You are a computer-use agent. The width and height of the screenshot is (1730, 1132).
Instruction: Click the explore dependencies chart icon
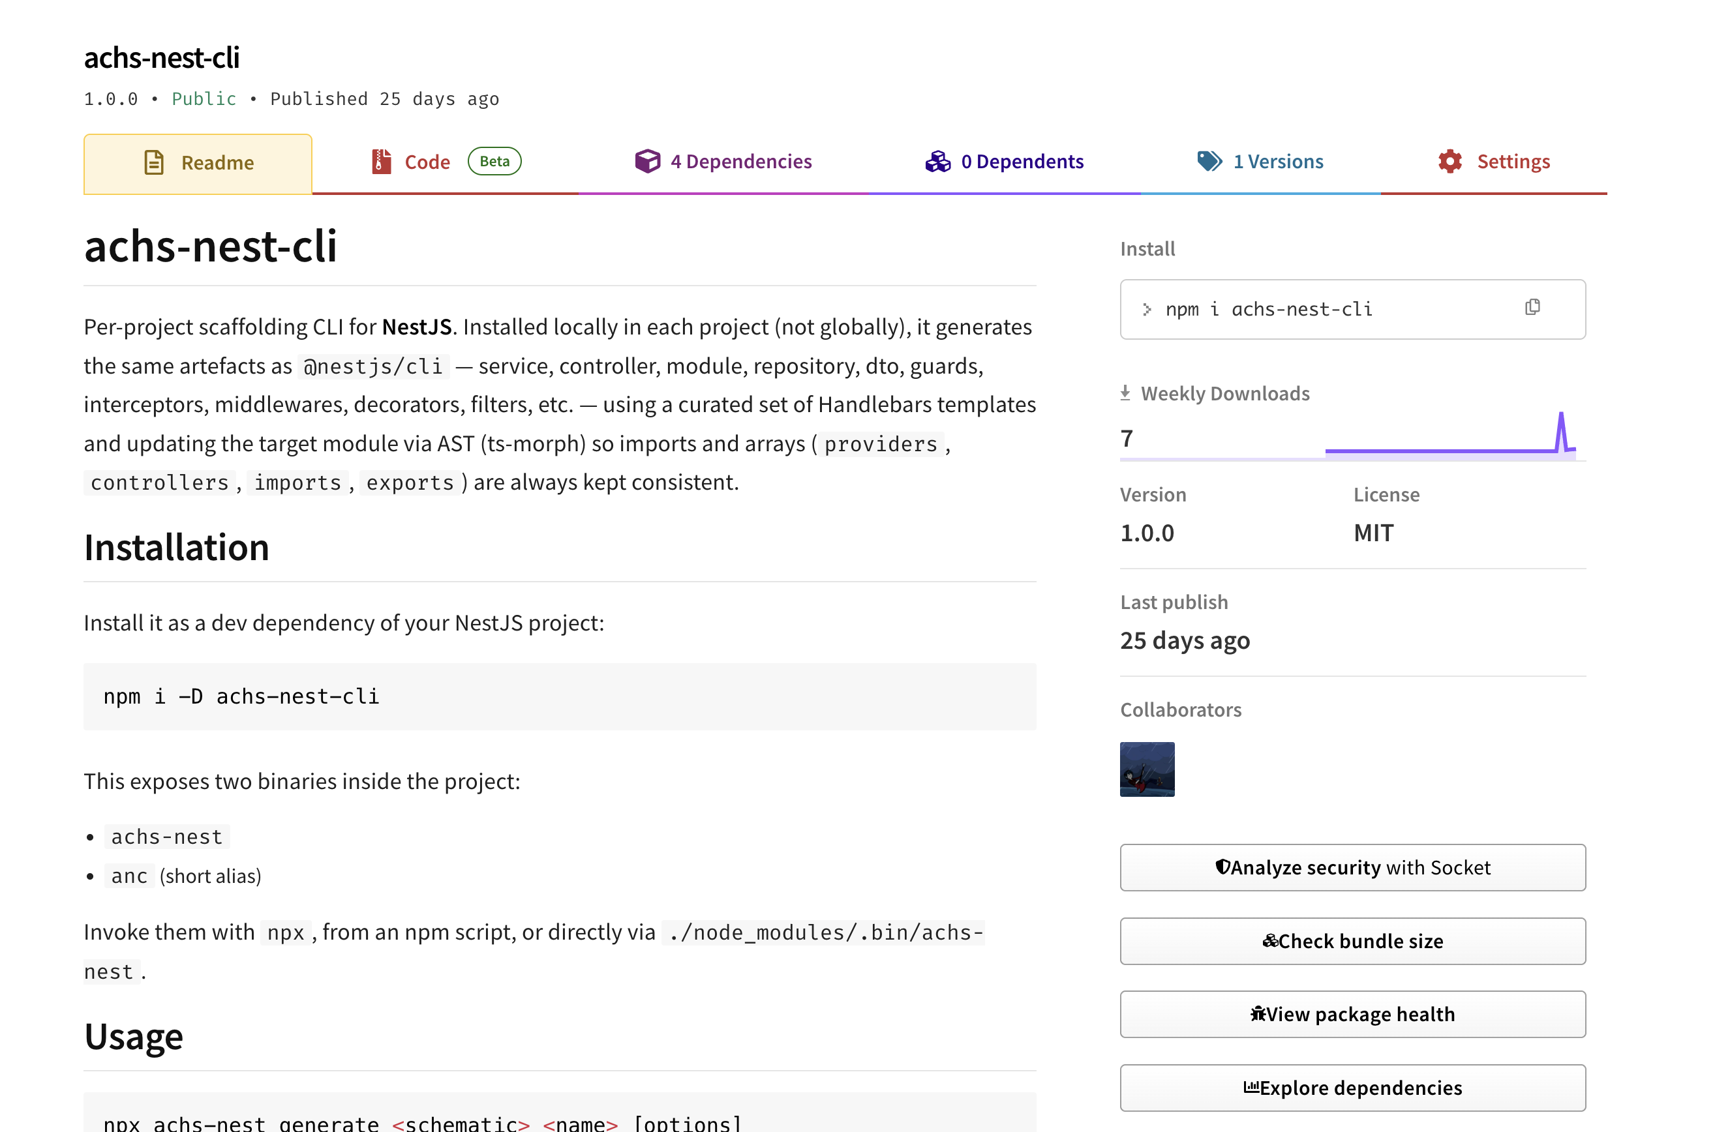pos(1251,1087)
